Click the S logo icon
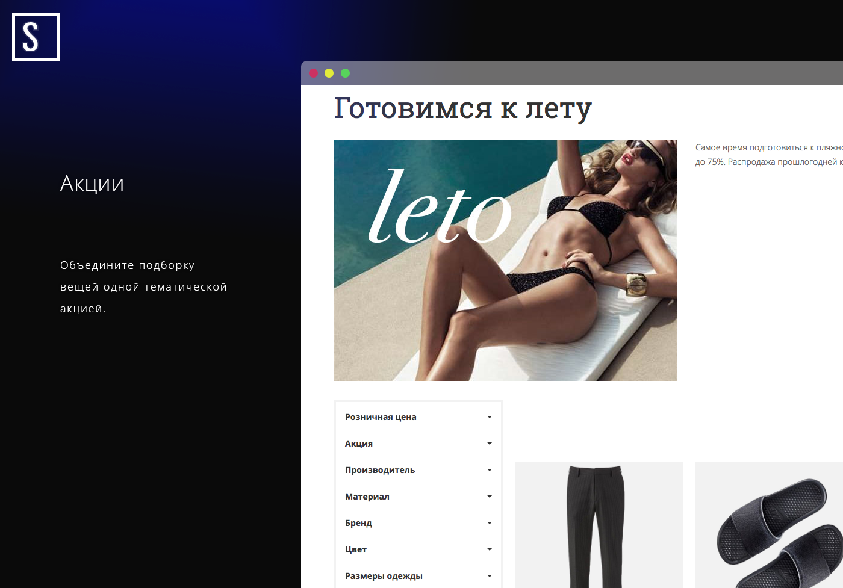Screen dimensions: 843x588 pyautogui.click(x=36, y=37)
